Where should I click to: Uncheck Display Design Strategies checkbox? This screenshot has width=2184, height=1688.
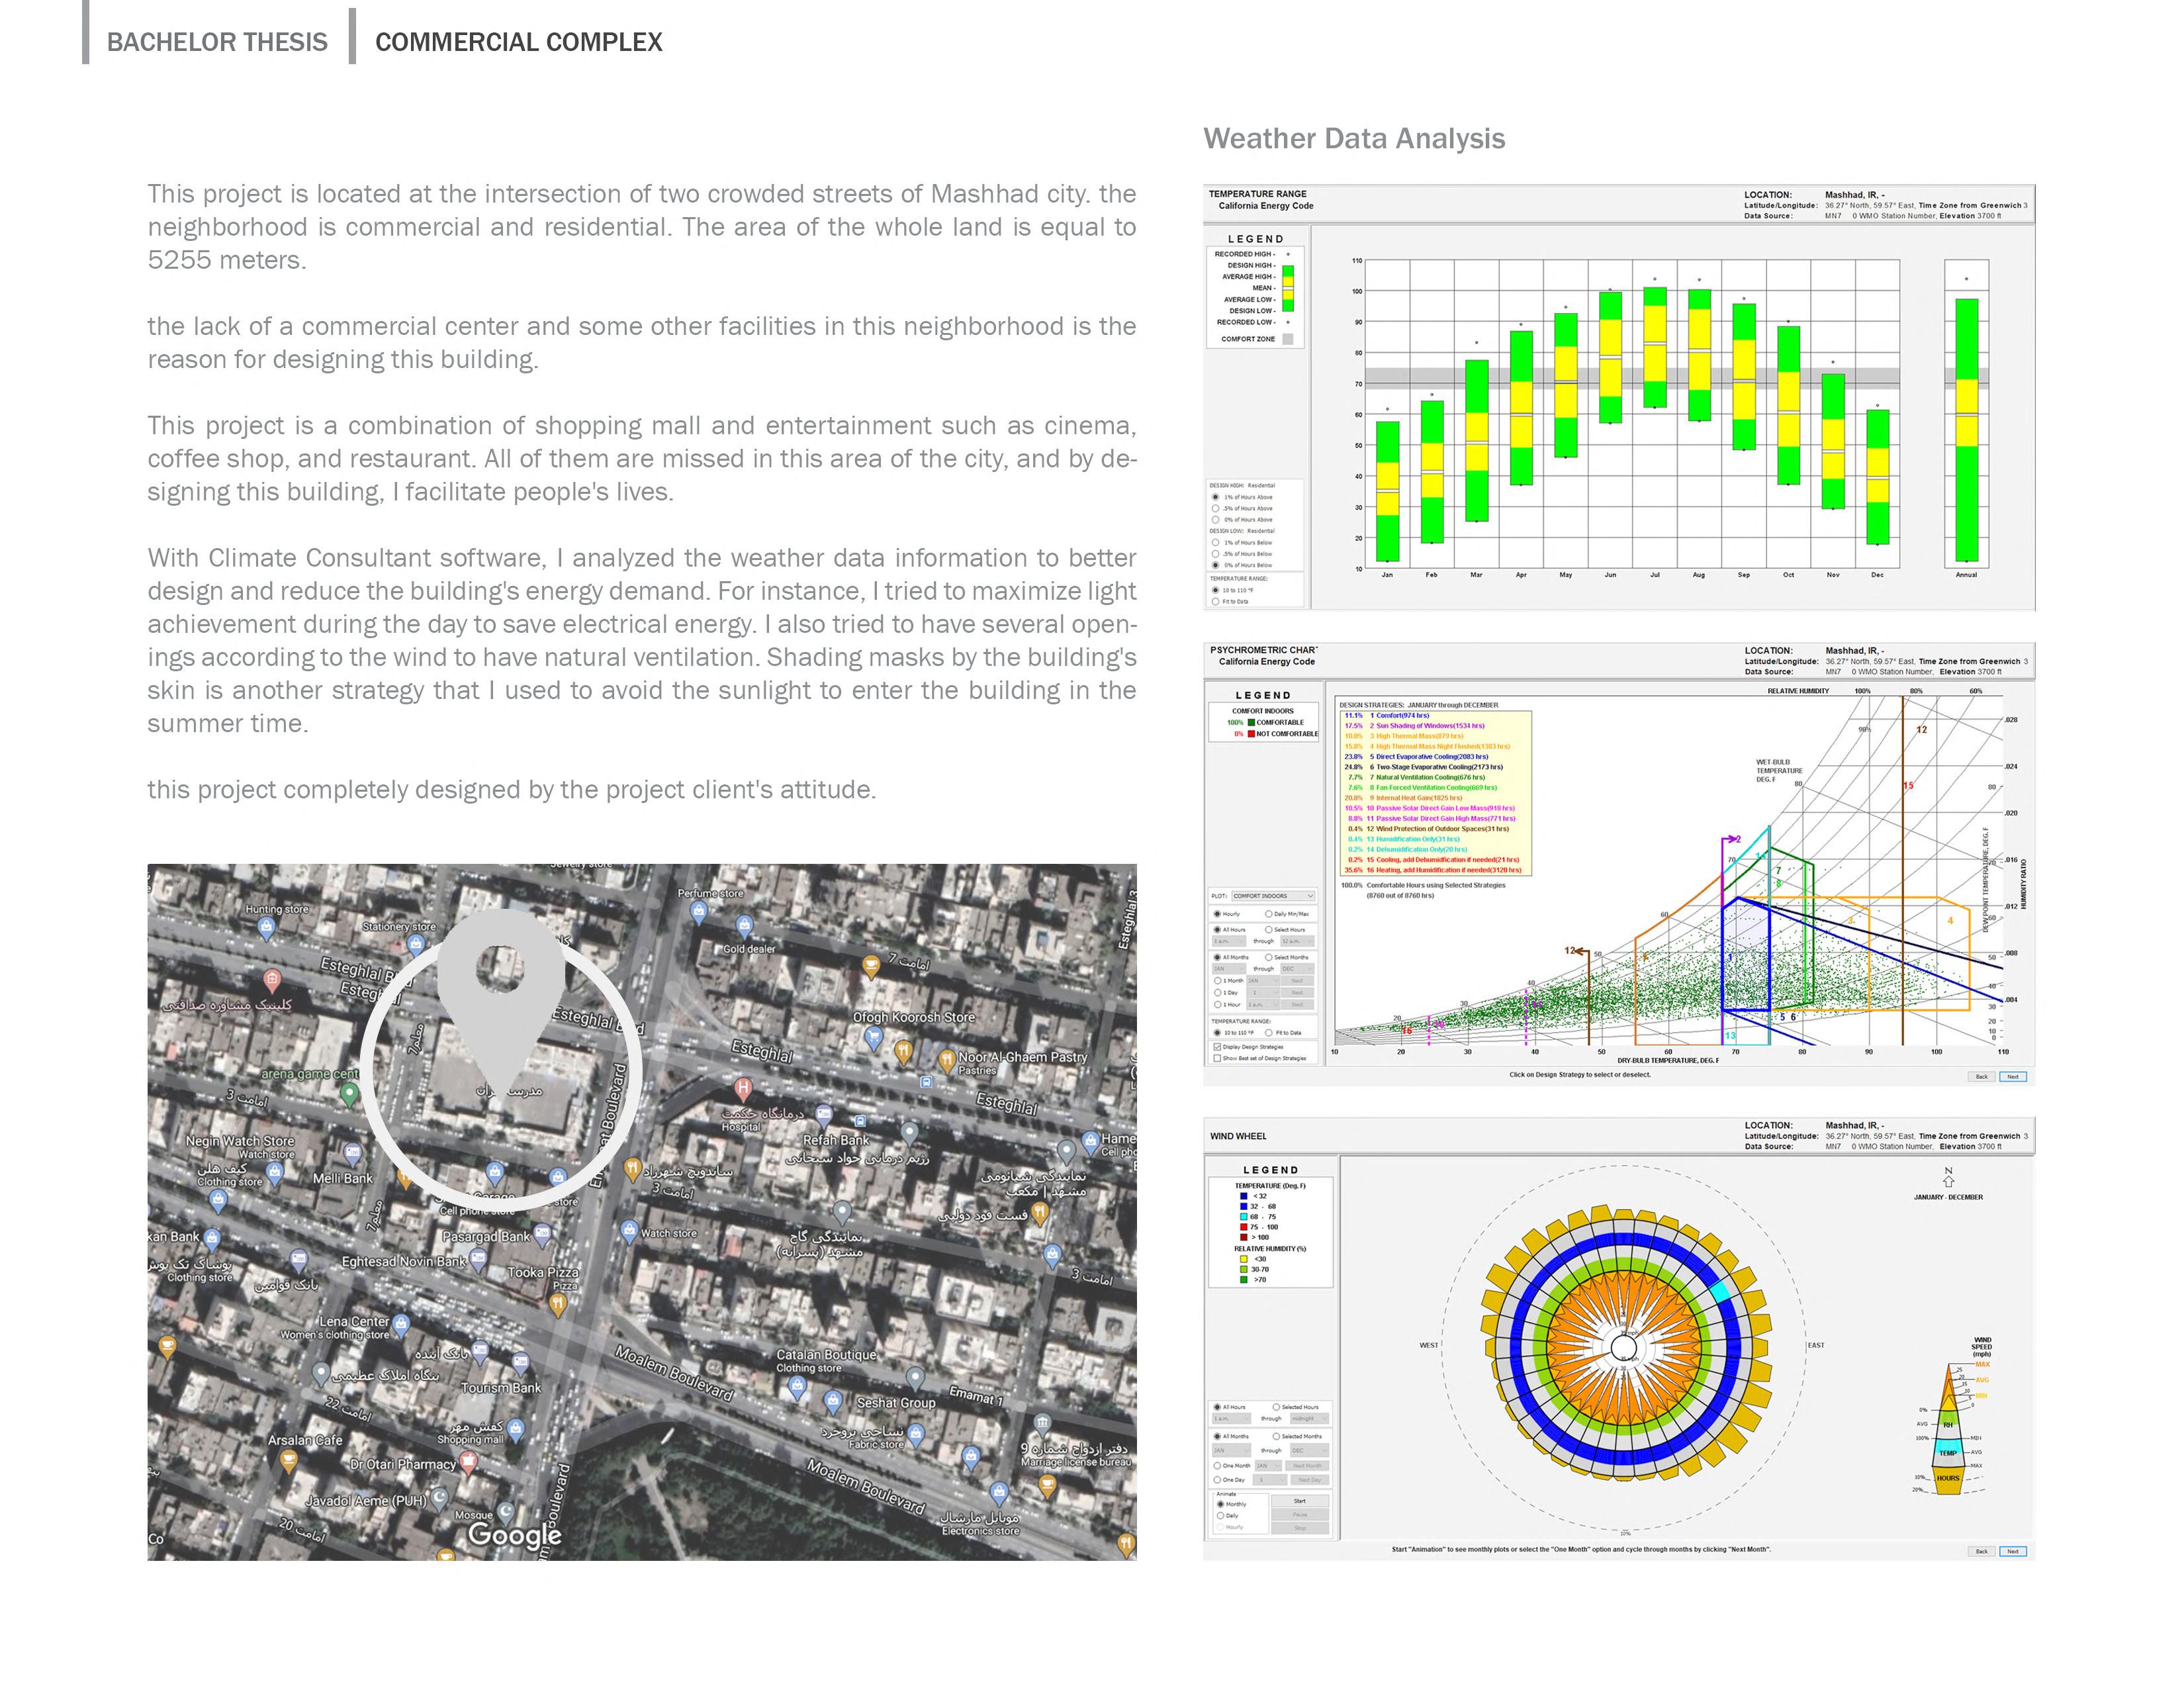point(1217,1047)
